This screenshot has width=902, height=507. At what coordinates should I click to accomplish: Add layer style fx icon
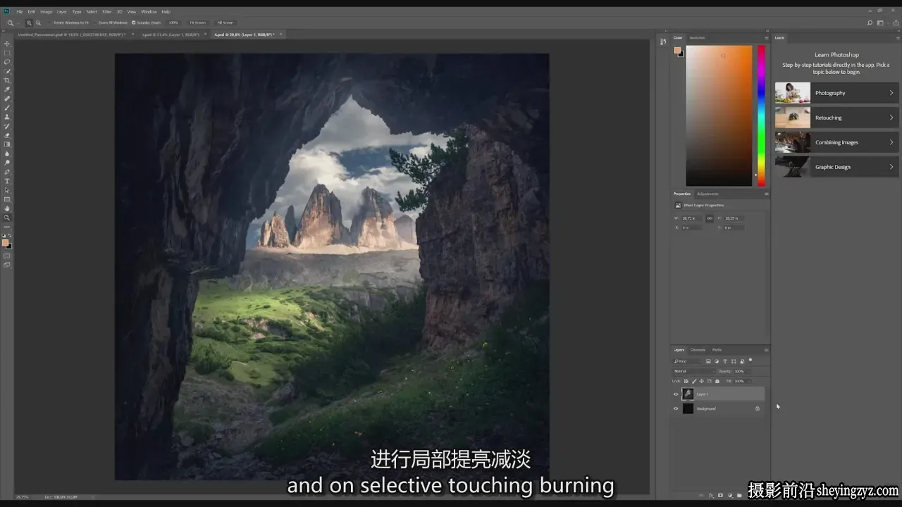point(711,495)
